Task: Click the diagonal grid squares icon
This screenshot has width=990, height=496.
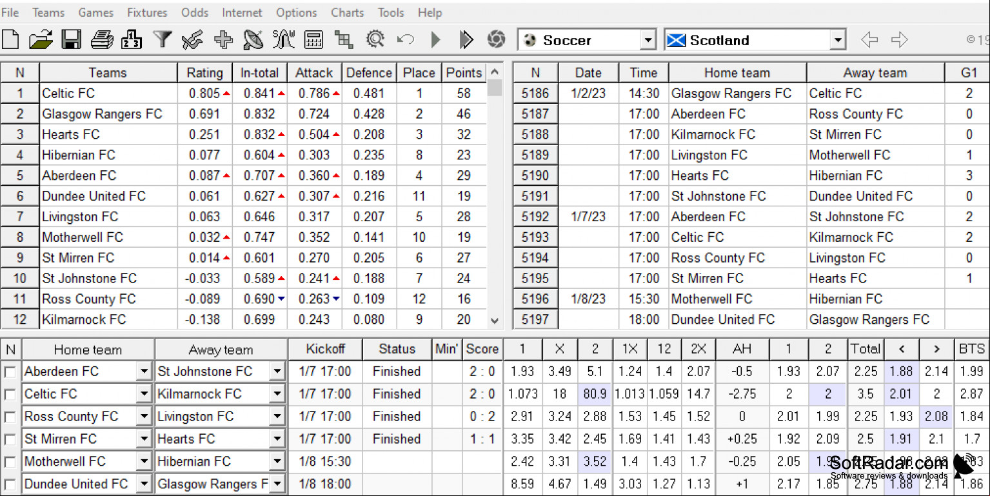Action: click(344, 40)
